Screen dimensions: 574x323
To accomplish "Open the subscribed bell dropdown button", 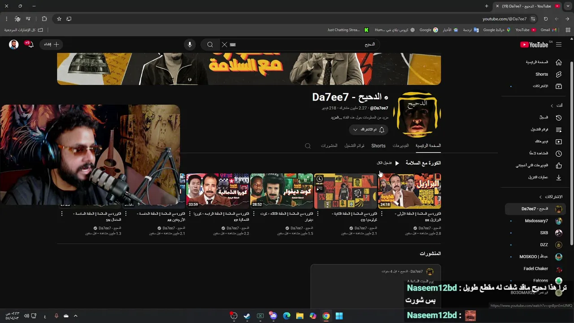I will pyautogui.click(x=369, y=130).
